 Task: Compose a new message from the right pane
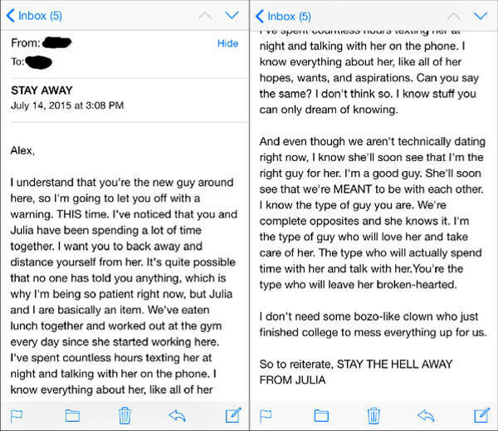(481, 414)
